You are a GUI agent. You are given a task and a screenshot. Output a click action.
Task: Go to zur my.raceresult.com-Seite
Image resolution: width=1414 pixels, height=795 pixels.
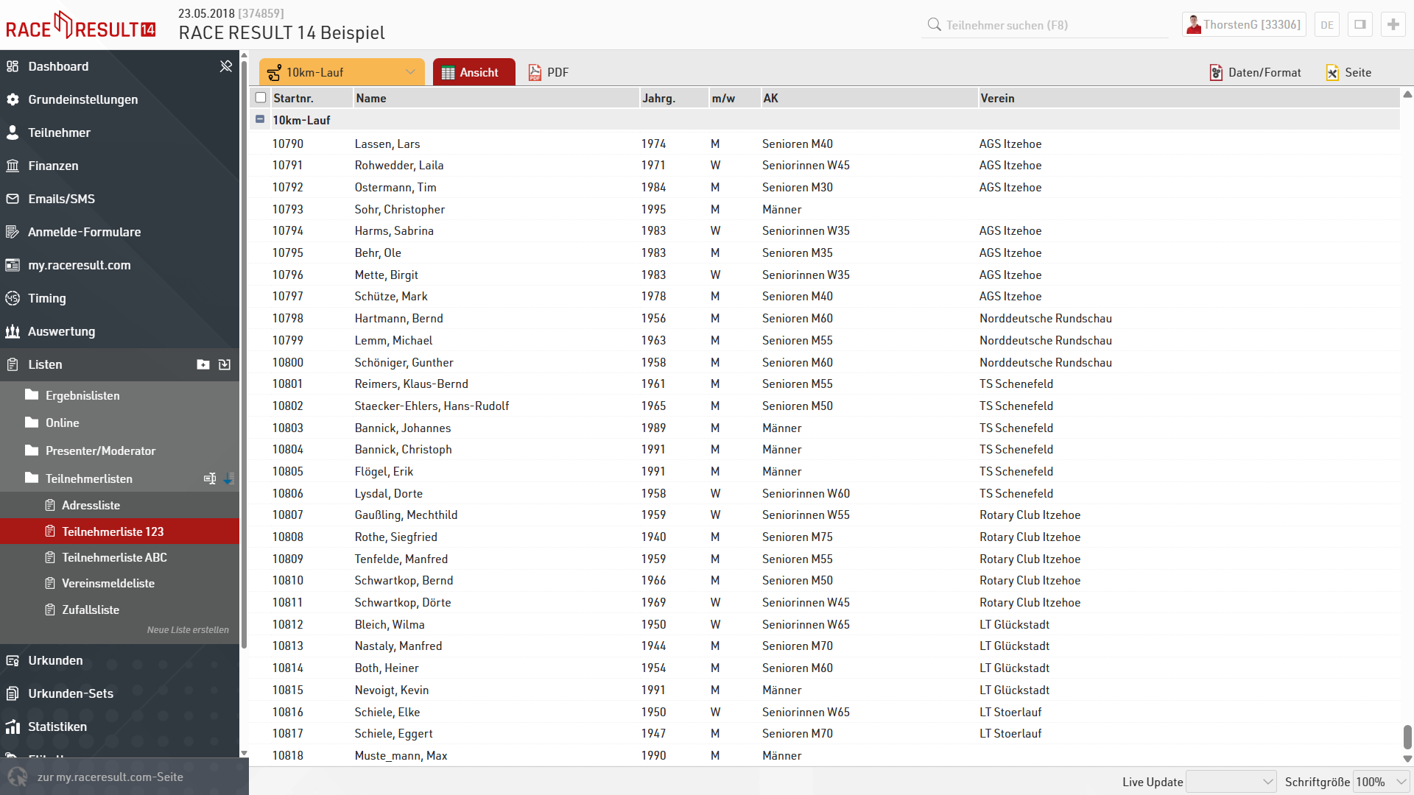coord(110,777)
